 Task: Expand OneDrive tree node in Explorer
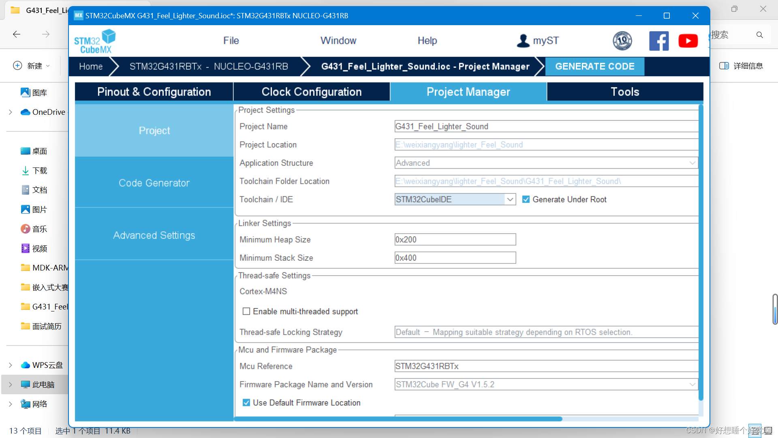point(11,112)
